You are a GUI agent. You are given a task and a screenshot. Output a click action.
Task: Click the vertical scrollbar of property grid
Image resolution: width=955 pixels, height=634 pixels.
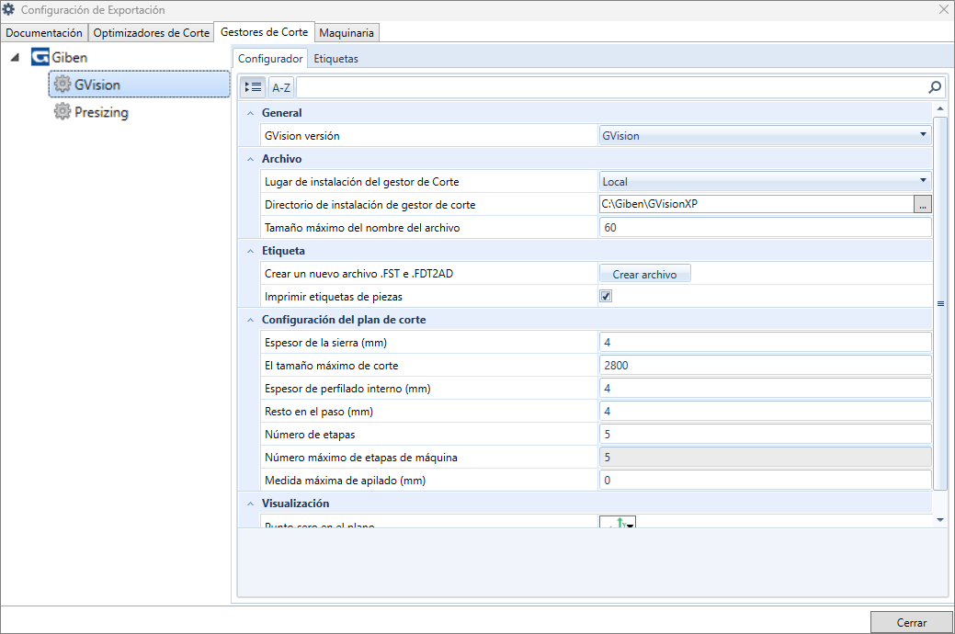coord(940,303)
